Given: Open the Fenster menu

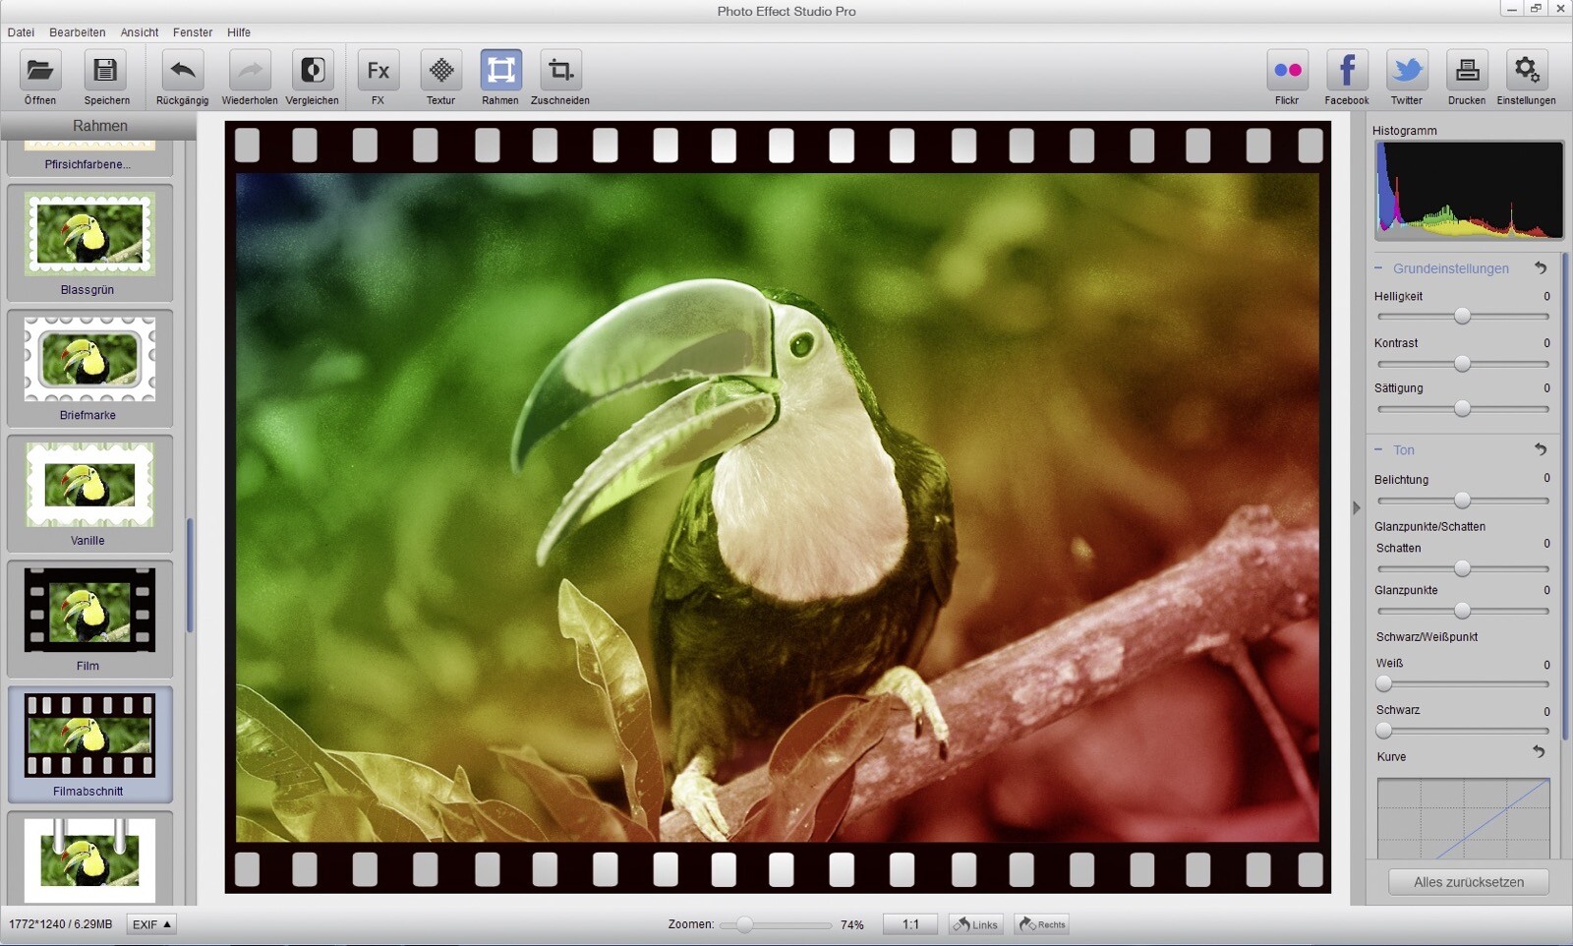Looking at the screenshot, I should [x=193, y=31].
